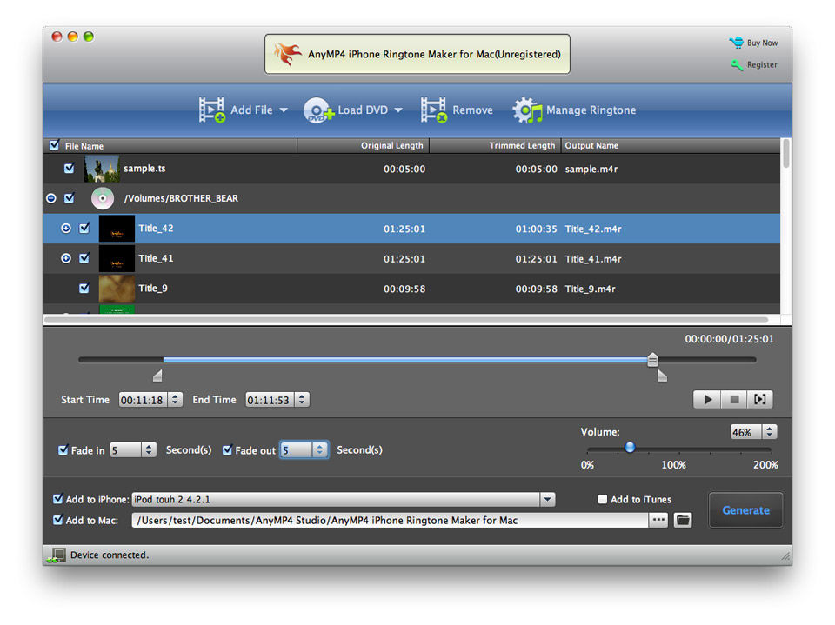Disable the Fade out checkbox

(227, 450)
